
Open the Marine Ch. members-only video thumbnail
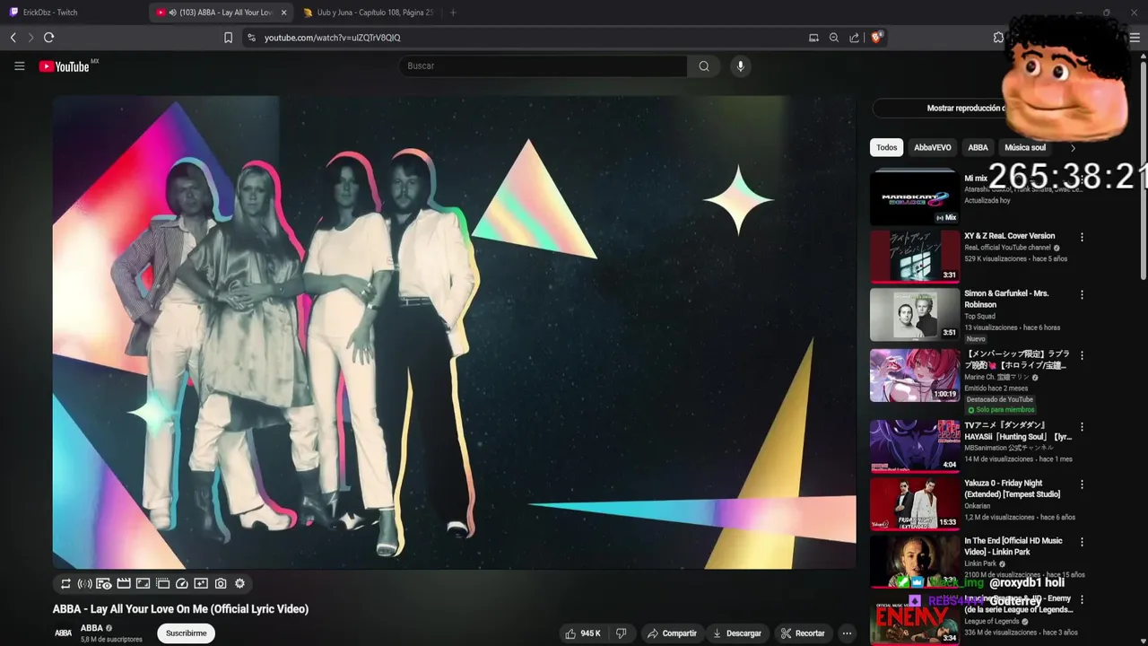(x=915, y=375)
